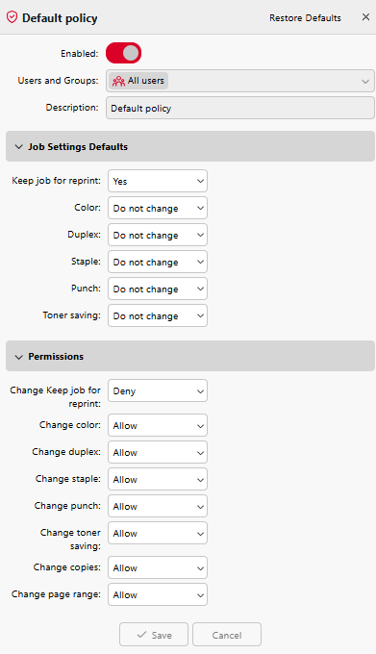Open the Change copies permission dropdown
The width and height of the screenshot is (376, 654).
tap(158, 567)
